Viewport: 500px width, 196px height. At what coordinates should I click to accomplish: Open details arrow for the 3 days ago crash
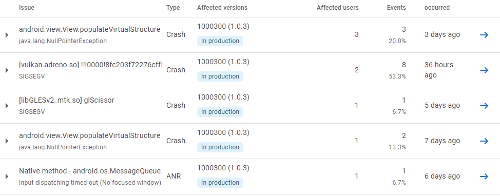[x=484, y=35]
